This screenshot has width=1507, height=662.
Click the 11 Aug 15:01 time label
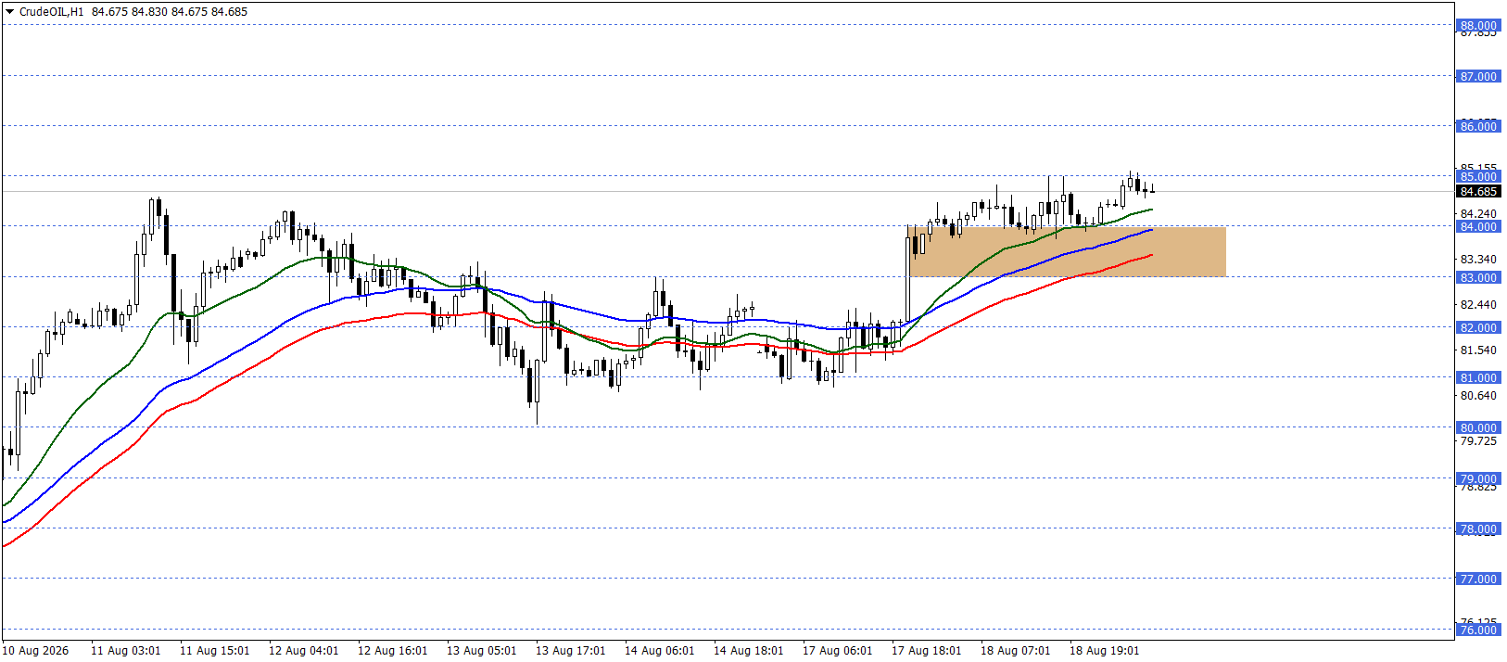[x=214, y=650]
